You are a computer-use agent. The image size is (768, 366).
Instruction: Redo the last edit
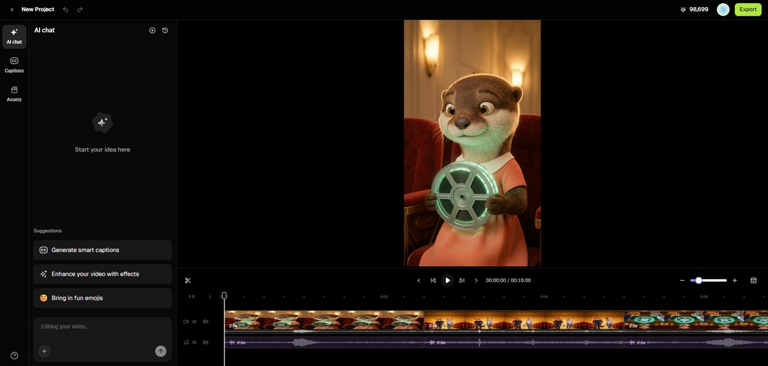(x=80, y=10)
